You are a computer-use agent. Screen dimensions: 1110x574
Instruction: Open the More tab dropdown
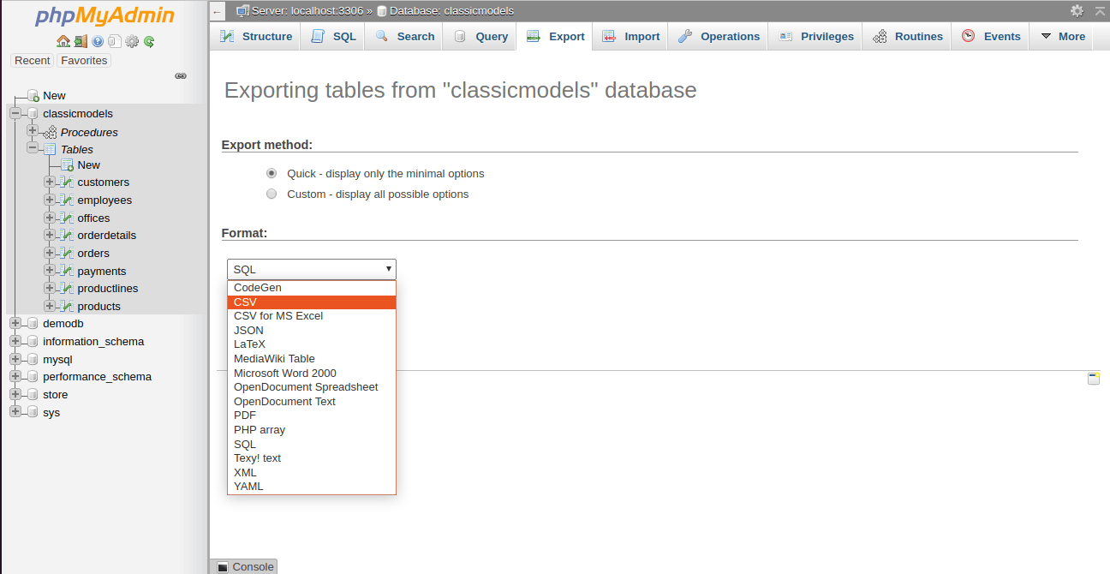coord(1062,37)
